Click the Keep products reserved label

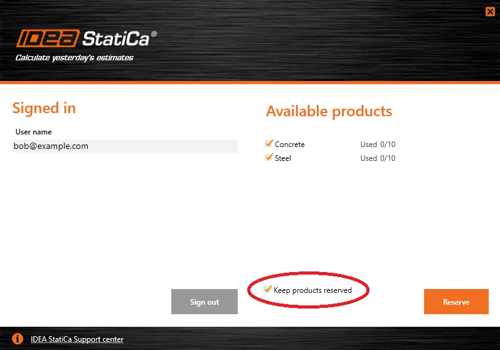(313, 290)
